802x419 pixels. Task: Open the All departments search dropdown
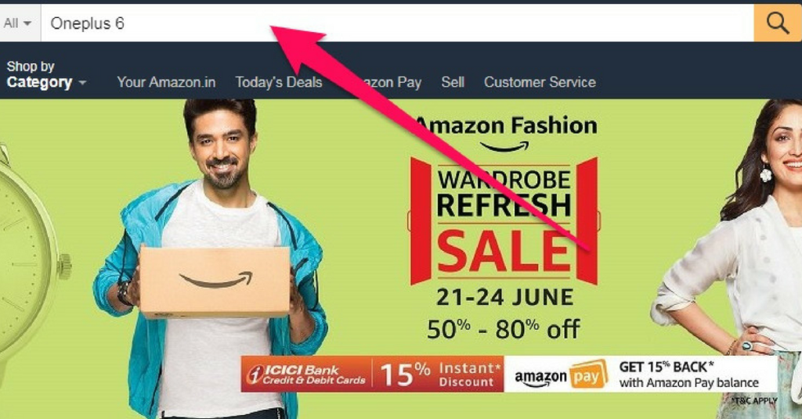(20, 23)
